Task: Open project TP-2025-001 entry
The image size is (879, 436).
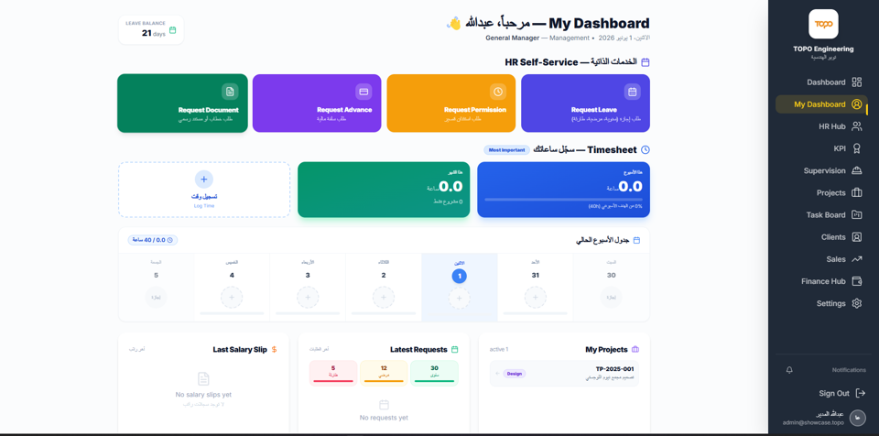Action: 564,374
